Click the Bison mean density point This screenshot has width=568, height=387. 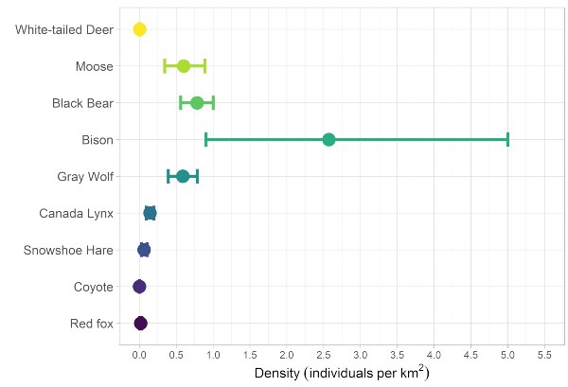(328, 139)
